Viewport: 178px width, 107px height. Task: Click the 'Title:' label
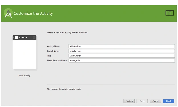click(49, 56)
